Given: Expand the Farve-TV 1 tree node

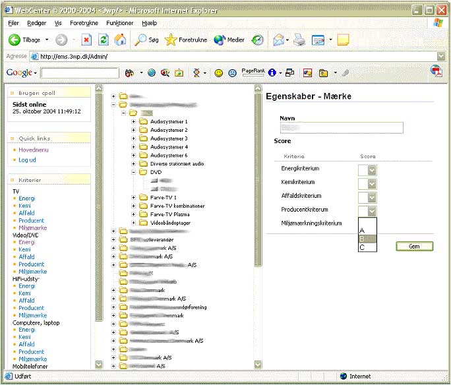Looking at the screenshot, I should [x=133, y=198].
